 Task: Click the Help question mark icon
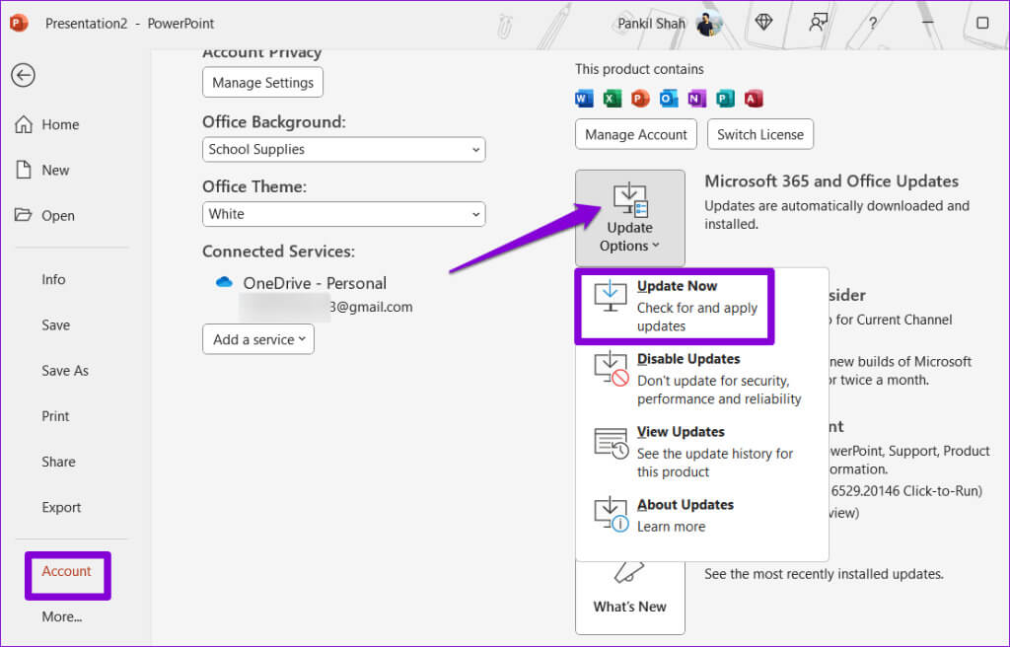(x=873, y=24)
